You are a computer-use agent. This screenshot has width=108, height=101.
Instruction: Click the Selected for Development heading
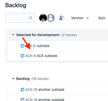(x=38, y=35)
